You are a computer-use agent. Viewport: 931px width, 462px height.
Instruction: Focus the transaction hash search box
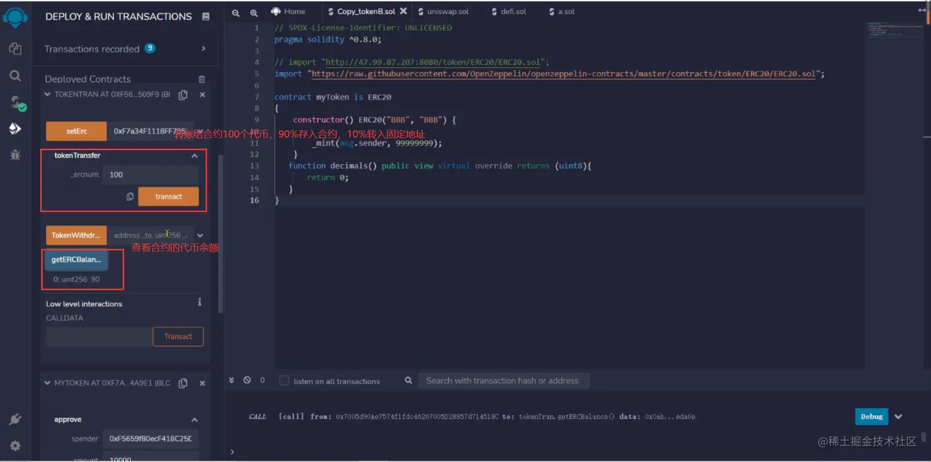[503, 381]
